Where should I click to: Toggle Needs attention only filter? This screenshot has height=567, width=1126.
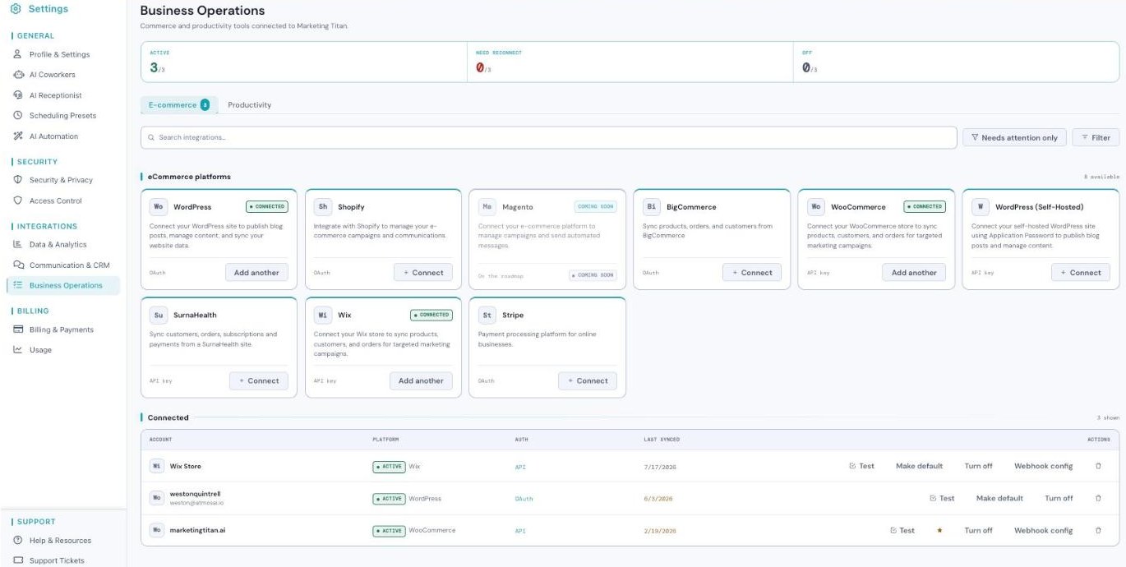click(x=1014, y=137)
